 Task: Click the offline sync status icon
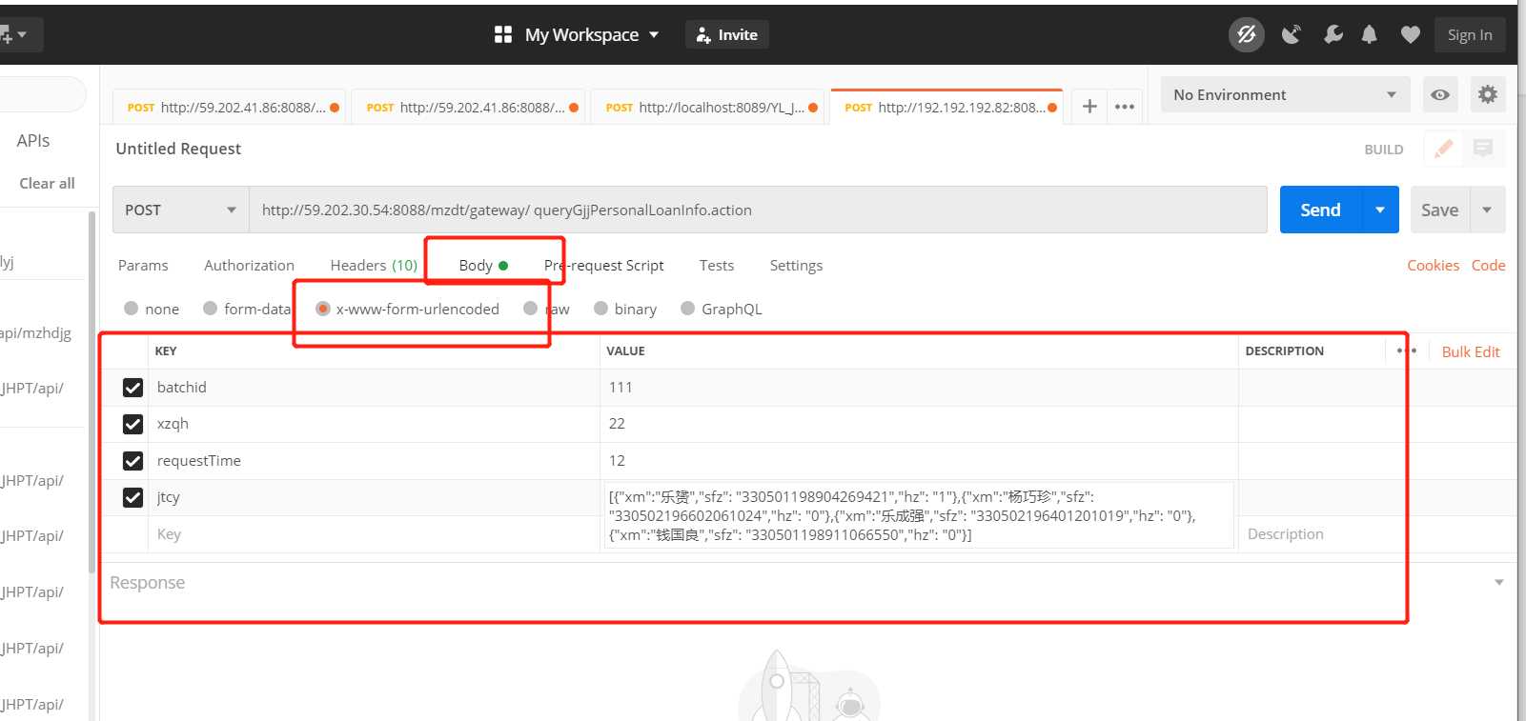click(1246, 35)
